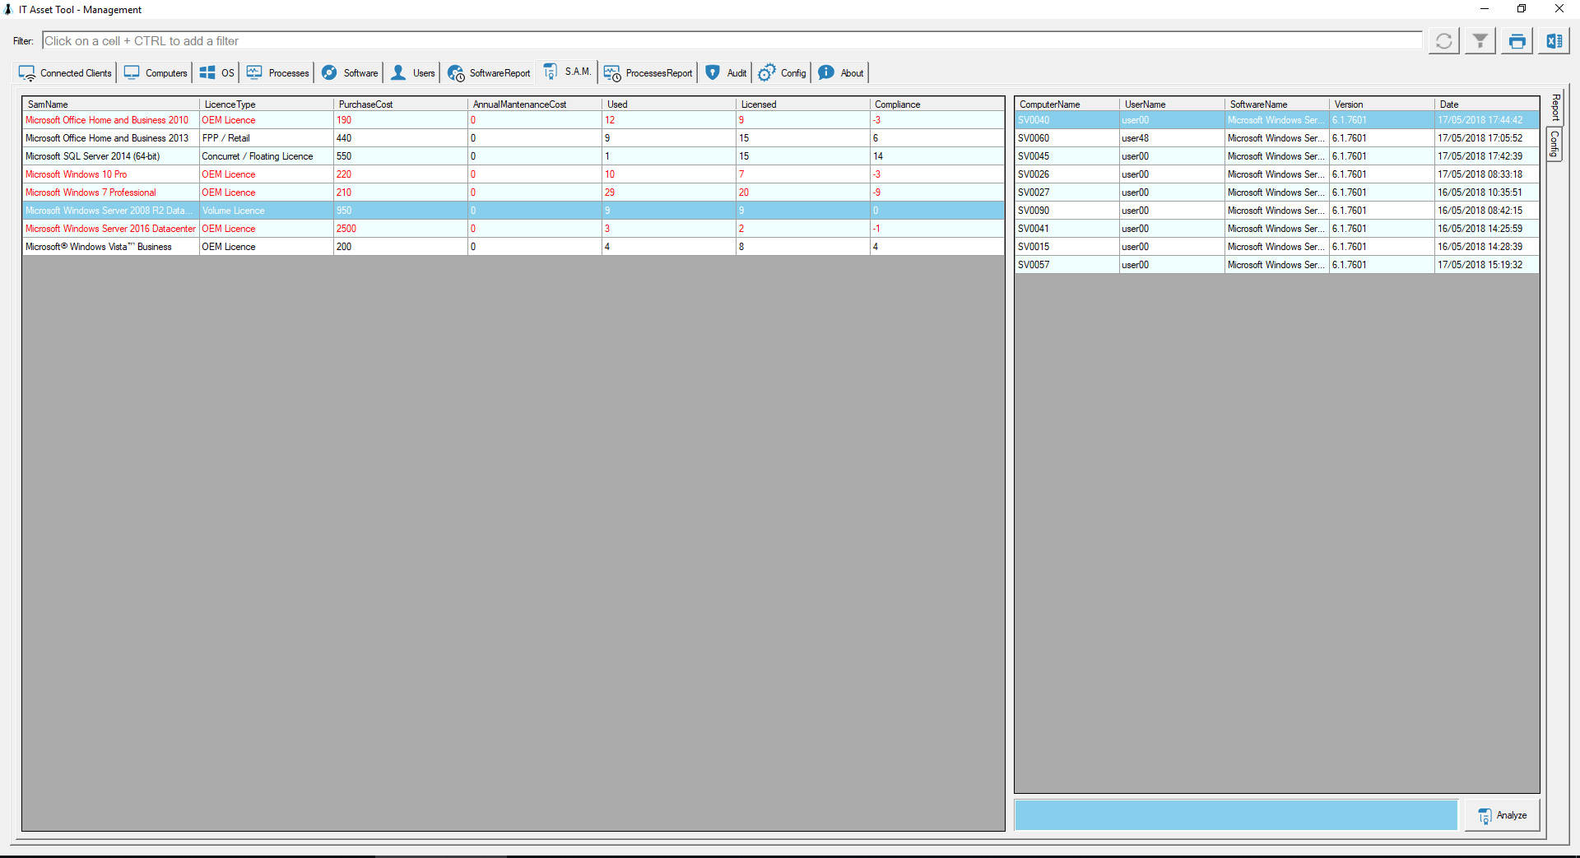
Task: Select computer SV0026 row
Action: tap(1277, 174)
